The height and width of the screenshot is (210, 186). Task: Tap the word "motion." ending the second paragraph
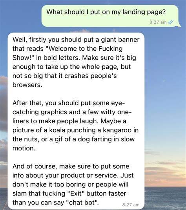click(24, 148)
